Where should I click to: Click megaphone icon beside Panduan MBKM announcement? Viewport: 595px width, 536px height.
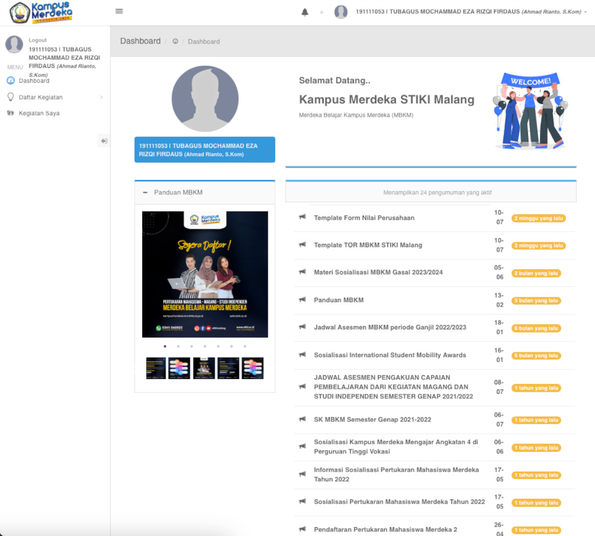point(302,300)
